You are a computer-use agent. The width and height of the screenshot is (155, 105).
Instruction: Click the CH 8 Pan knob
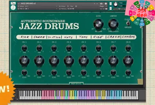(128, 48)
